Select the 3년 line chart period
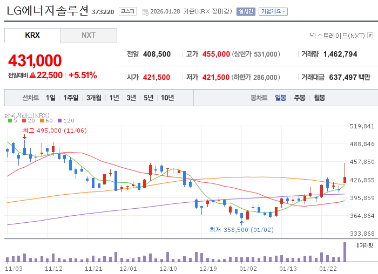Image resolution: width=378 pixels, height=274 pixels. point(131,98)
